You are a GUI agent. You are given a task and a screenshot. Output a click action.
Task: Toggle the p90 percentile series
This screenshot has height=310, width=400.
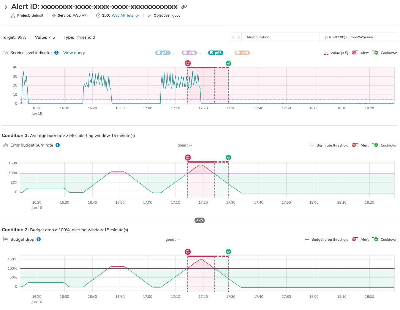point(189,53)
